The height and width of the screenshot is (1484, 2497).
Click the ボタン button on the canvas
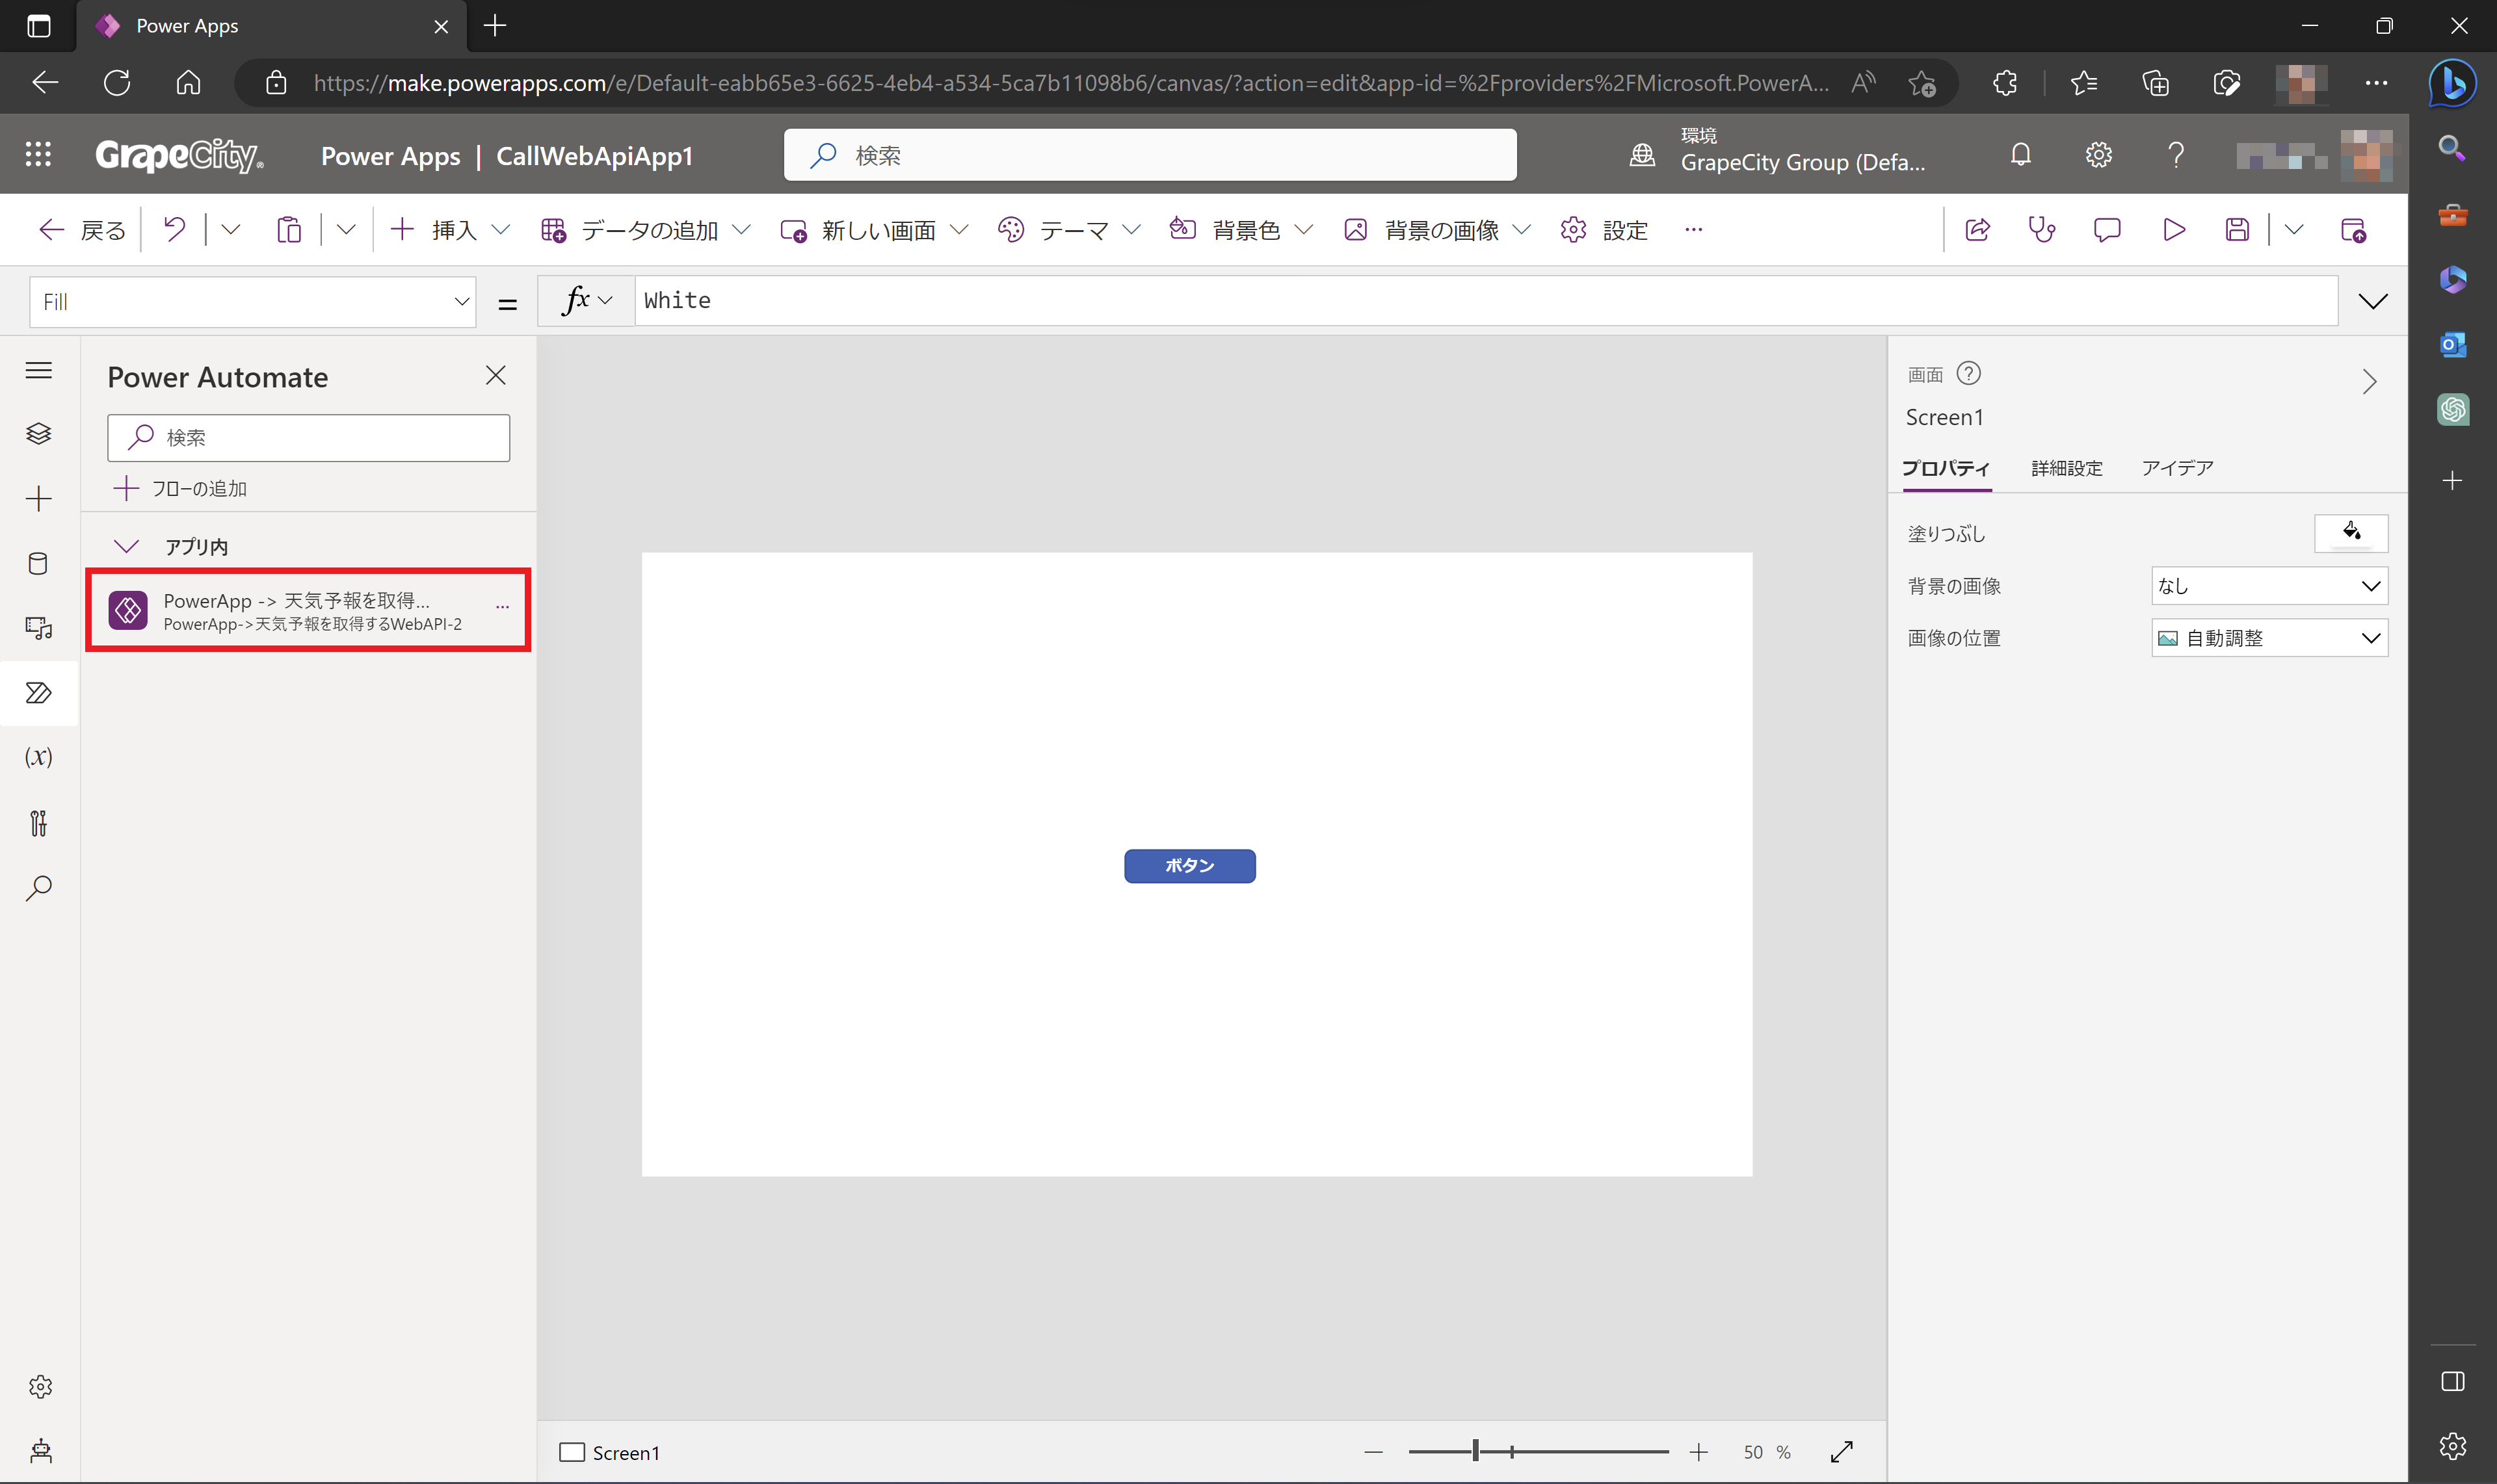pos(1189,866)
